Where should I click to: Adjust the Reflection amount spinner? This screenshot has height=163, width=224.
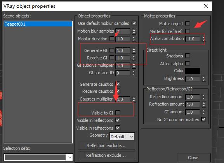point(204,97)
